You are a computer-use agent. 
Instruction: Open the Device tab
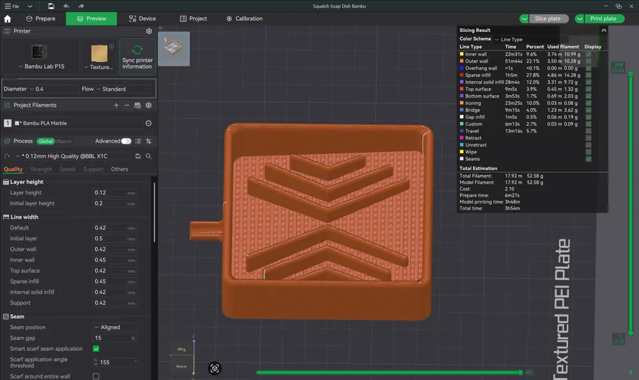(142, 18)
